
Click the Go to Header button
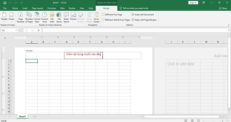[x=89, y=17]
